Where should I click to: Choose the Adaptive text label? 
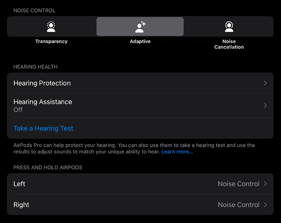click(140, 41)
